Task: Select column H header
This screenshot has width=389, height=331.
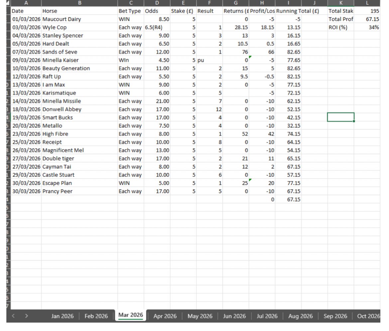Action: coord(262,3)
